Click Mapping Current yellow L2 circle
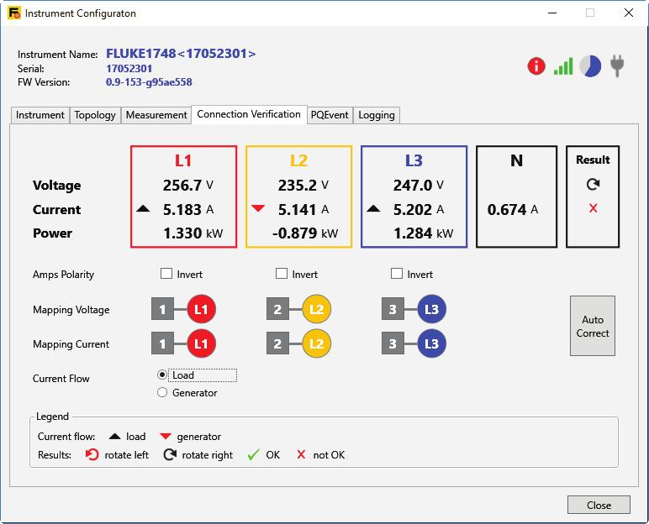Image resolution: width=649 pixels, height=524 pixels. pyautogui.click(x=317, y=343)
